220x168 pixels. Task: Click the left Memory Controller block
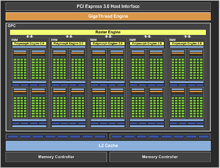point(56,157)
